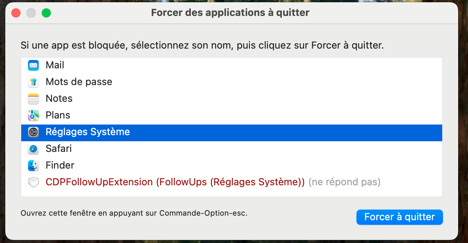Choose the Notes text label in list
This screenshot has width=468, height=243.
coord(59,99)
